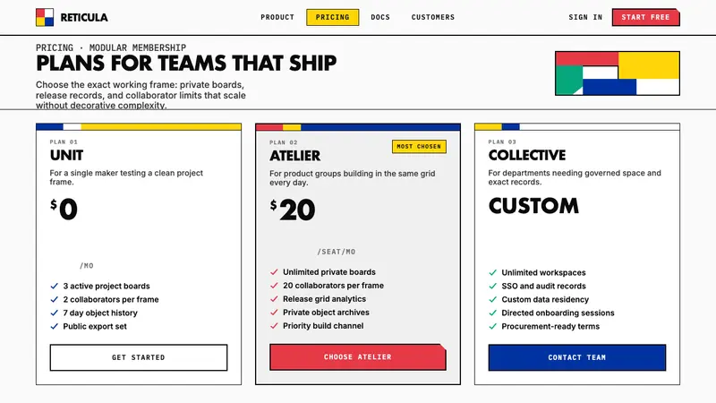Click the Sign In link
This screenshot has width=716, height=403.
point(585,17)
